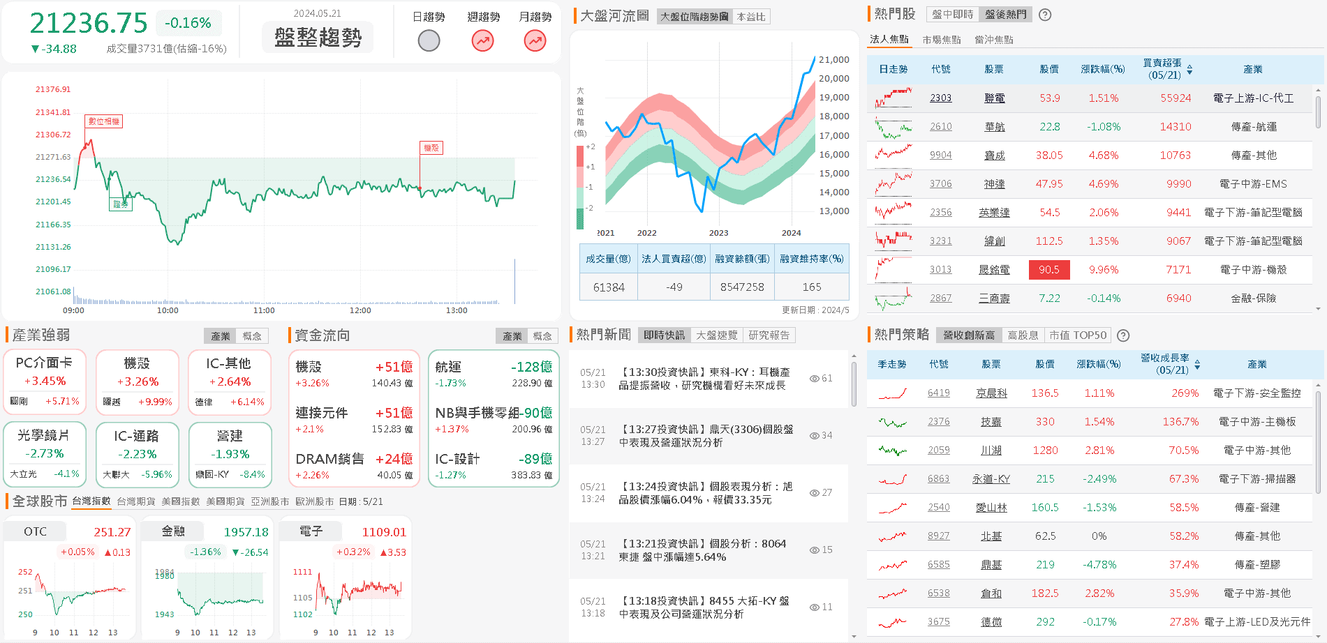Select 營收創新高 strategy tab
The height and width of the screenshot is (643, 1327).
[969, 335]
